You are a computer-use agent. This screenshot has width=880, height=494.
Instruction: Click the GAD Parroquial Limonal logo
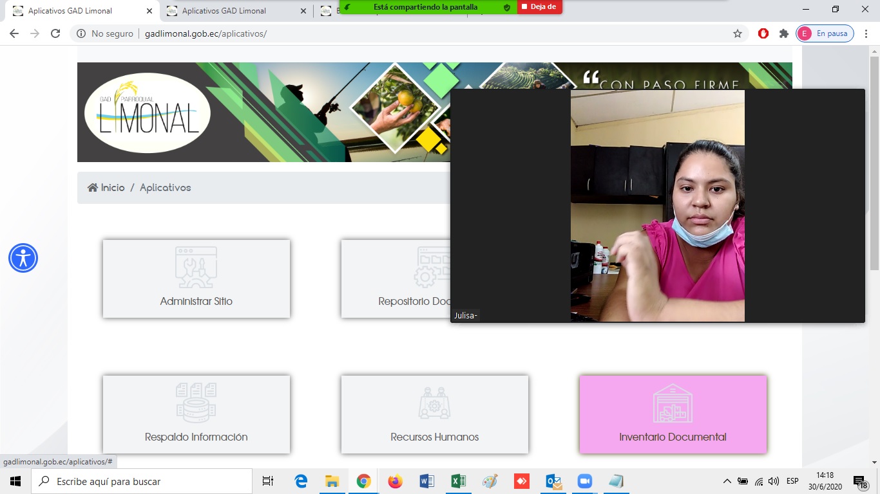[148, 113]
